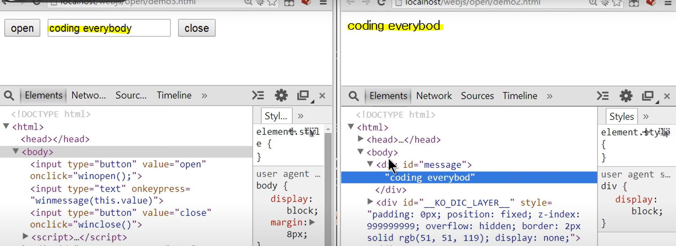Open Network tab in right DevTools

click(x=434, y=96)
